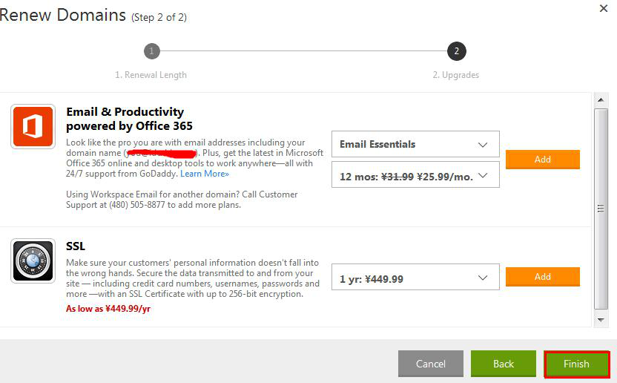The width and height of the screenshot is (617, 383).
Task: Select step 2 circle in progress bar
Action: (457, 51)
